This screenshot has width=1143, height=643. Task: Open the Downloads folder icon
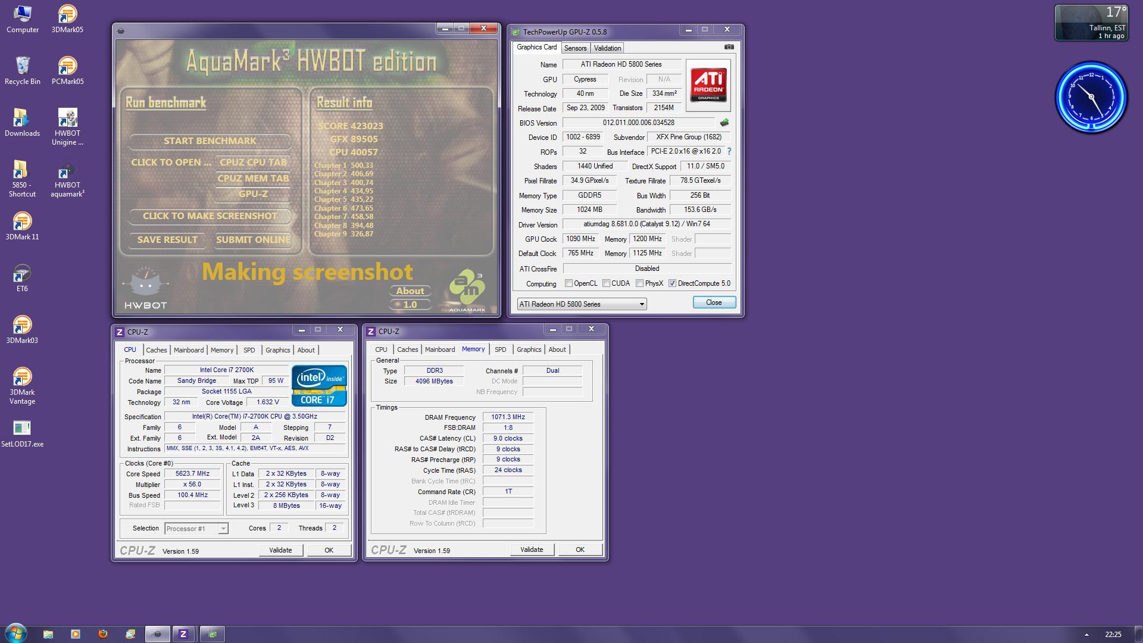(x=23, y=123)
